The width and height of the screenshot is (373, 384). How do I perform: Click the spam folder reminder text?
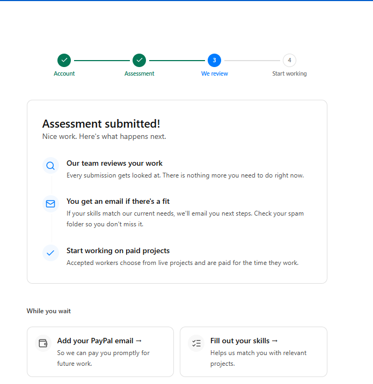185,219
